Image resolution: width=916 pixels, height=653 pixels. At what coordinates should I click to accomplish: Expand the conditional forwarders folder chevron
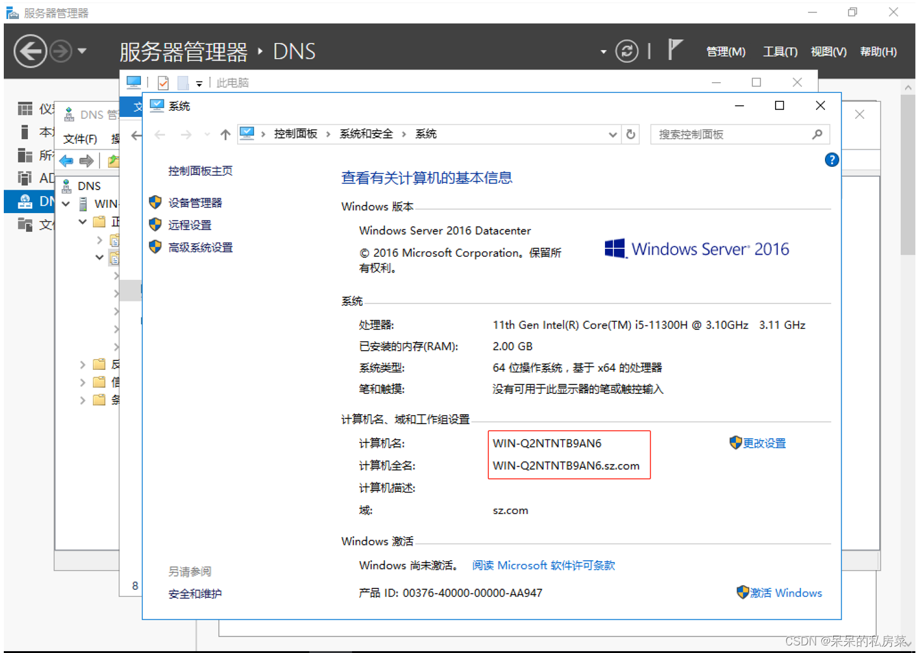tap(83, 400)
